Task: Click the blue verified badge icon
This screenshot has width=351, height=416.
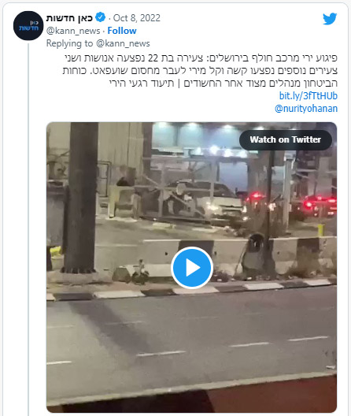Action: (x=101, y=17)
